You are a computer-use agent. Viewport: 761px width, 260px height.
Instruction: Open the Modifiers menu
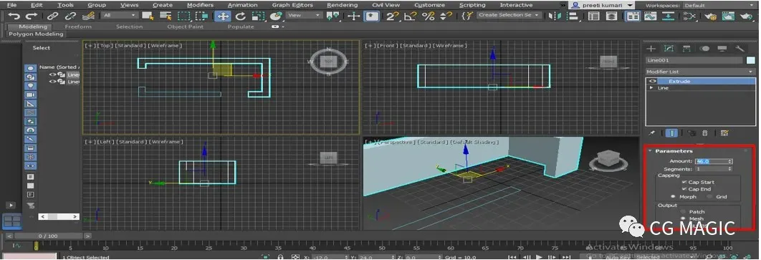pyautogui.click(x=200, y=5)
